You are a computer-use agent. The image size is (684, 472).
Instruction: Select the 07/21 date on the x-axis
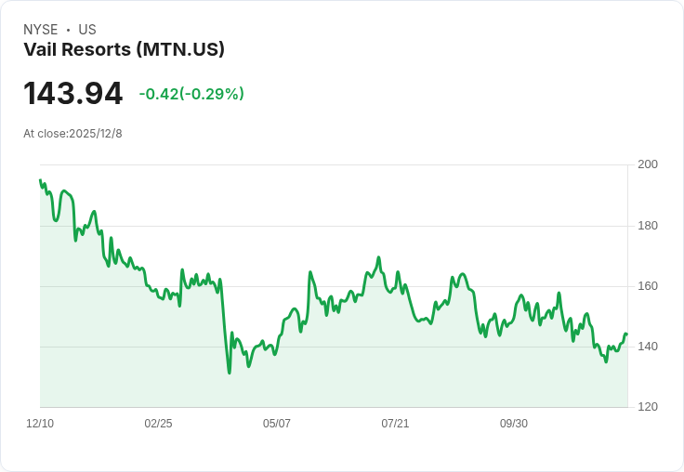[395, 424]
